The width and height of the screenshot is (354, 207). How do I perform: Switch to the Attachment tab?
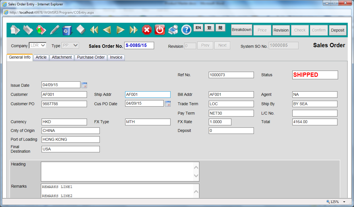(62, 57)
